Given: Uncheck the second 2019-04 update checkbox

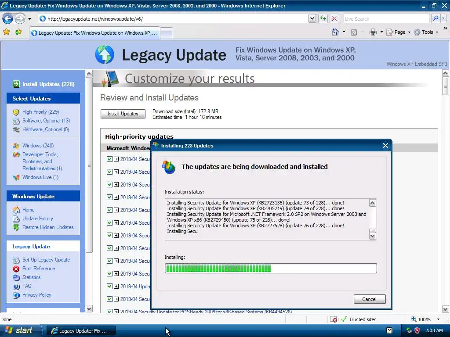Looking at the screenshot, I should tap(109, 172).
